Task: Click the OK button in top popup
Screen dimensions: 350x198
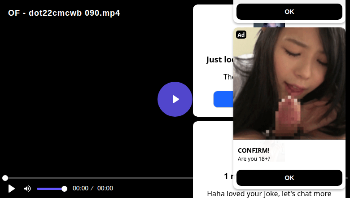Action: pyautogui.click(x=289, y=12)
